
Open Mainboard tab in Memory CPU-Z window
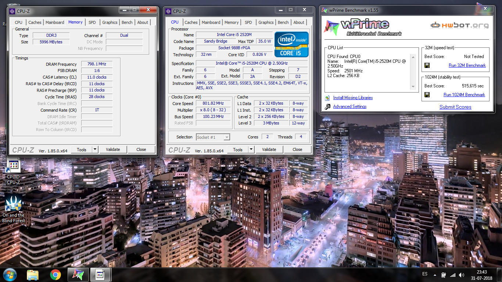tap(55, 22)
